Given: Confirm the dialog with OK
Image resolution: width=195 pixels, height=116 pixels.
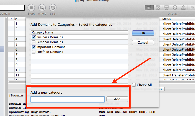Looking at the screenshot, I should coord(143,33).
